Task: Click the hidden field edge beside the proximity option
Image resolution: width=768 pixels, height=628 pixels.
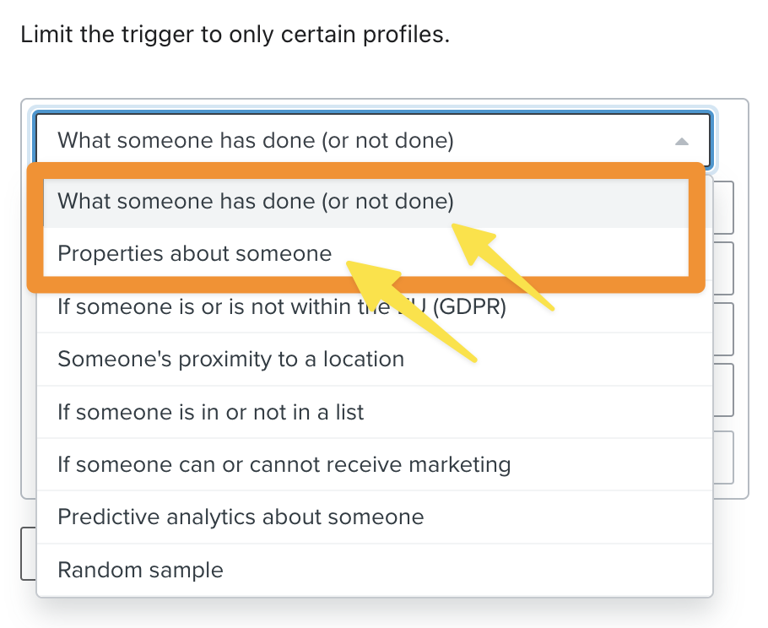Action: coord(723,388)
